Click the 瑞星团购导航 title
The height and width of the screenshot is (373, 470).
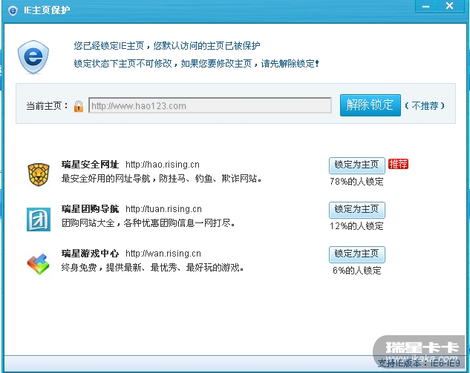point(90,209)
